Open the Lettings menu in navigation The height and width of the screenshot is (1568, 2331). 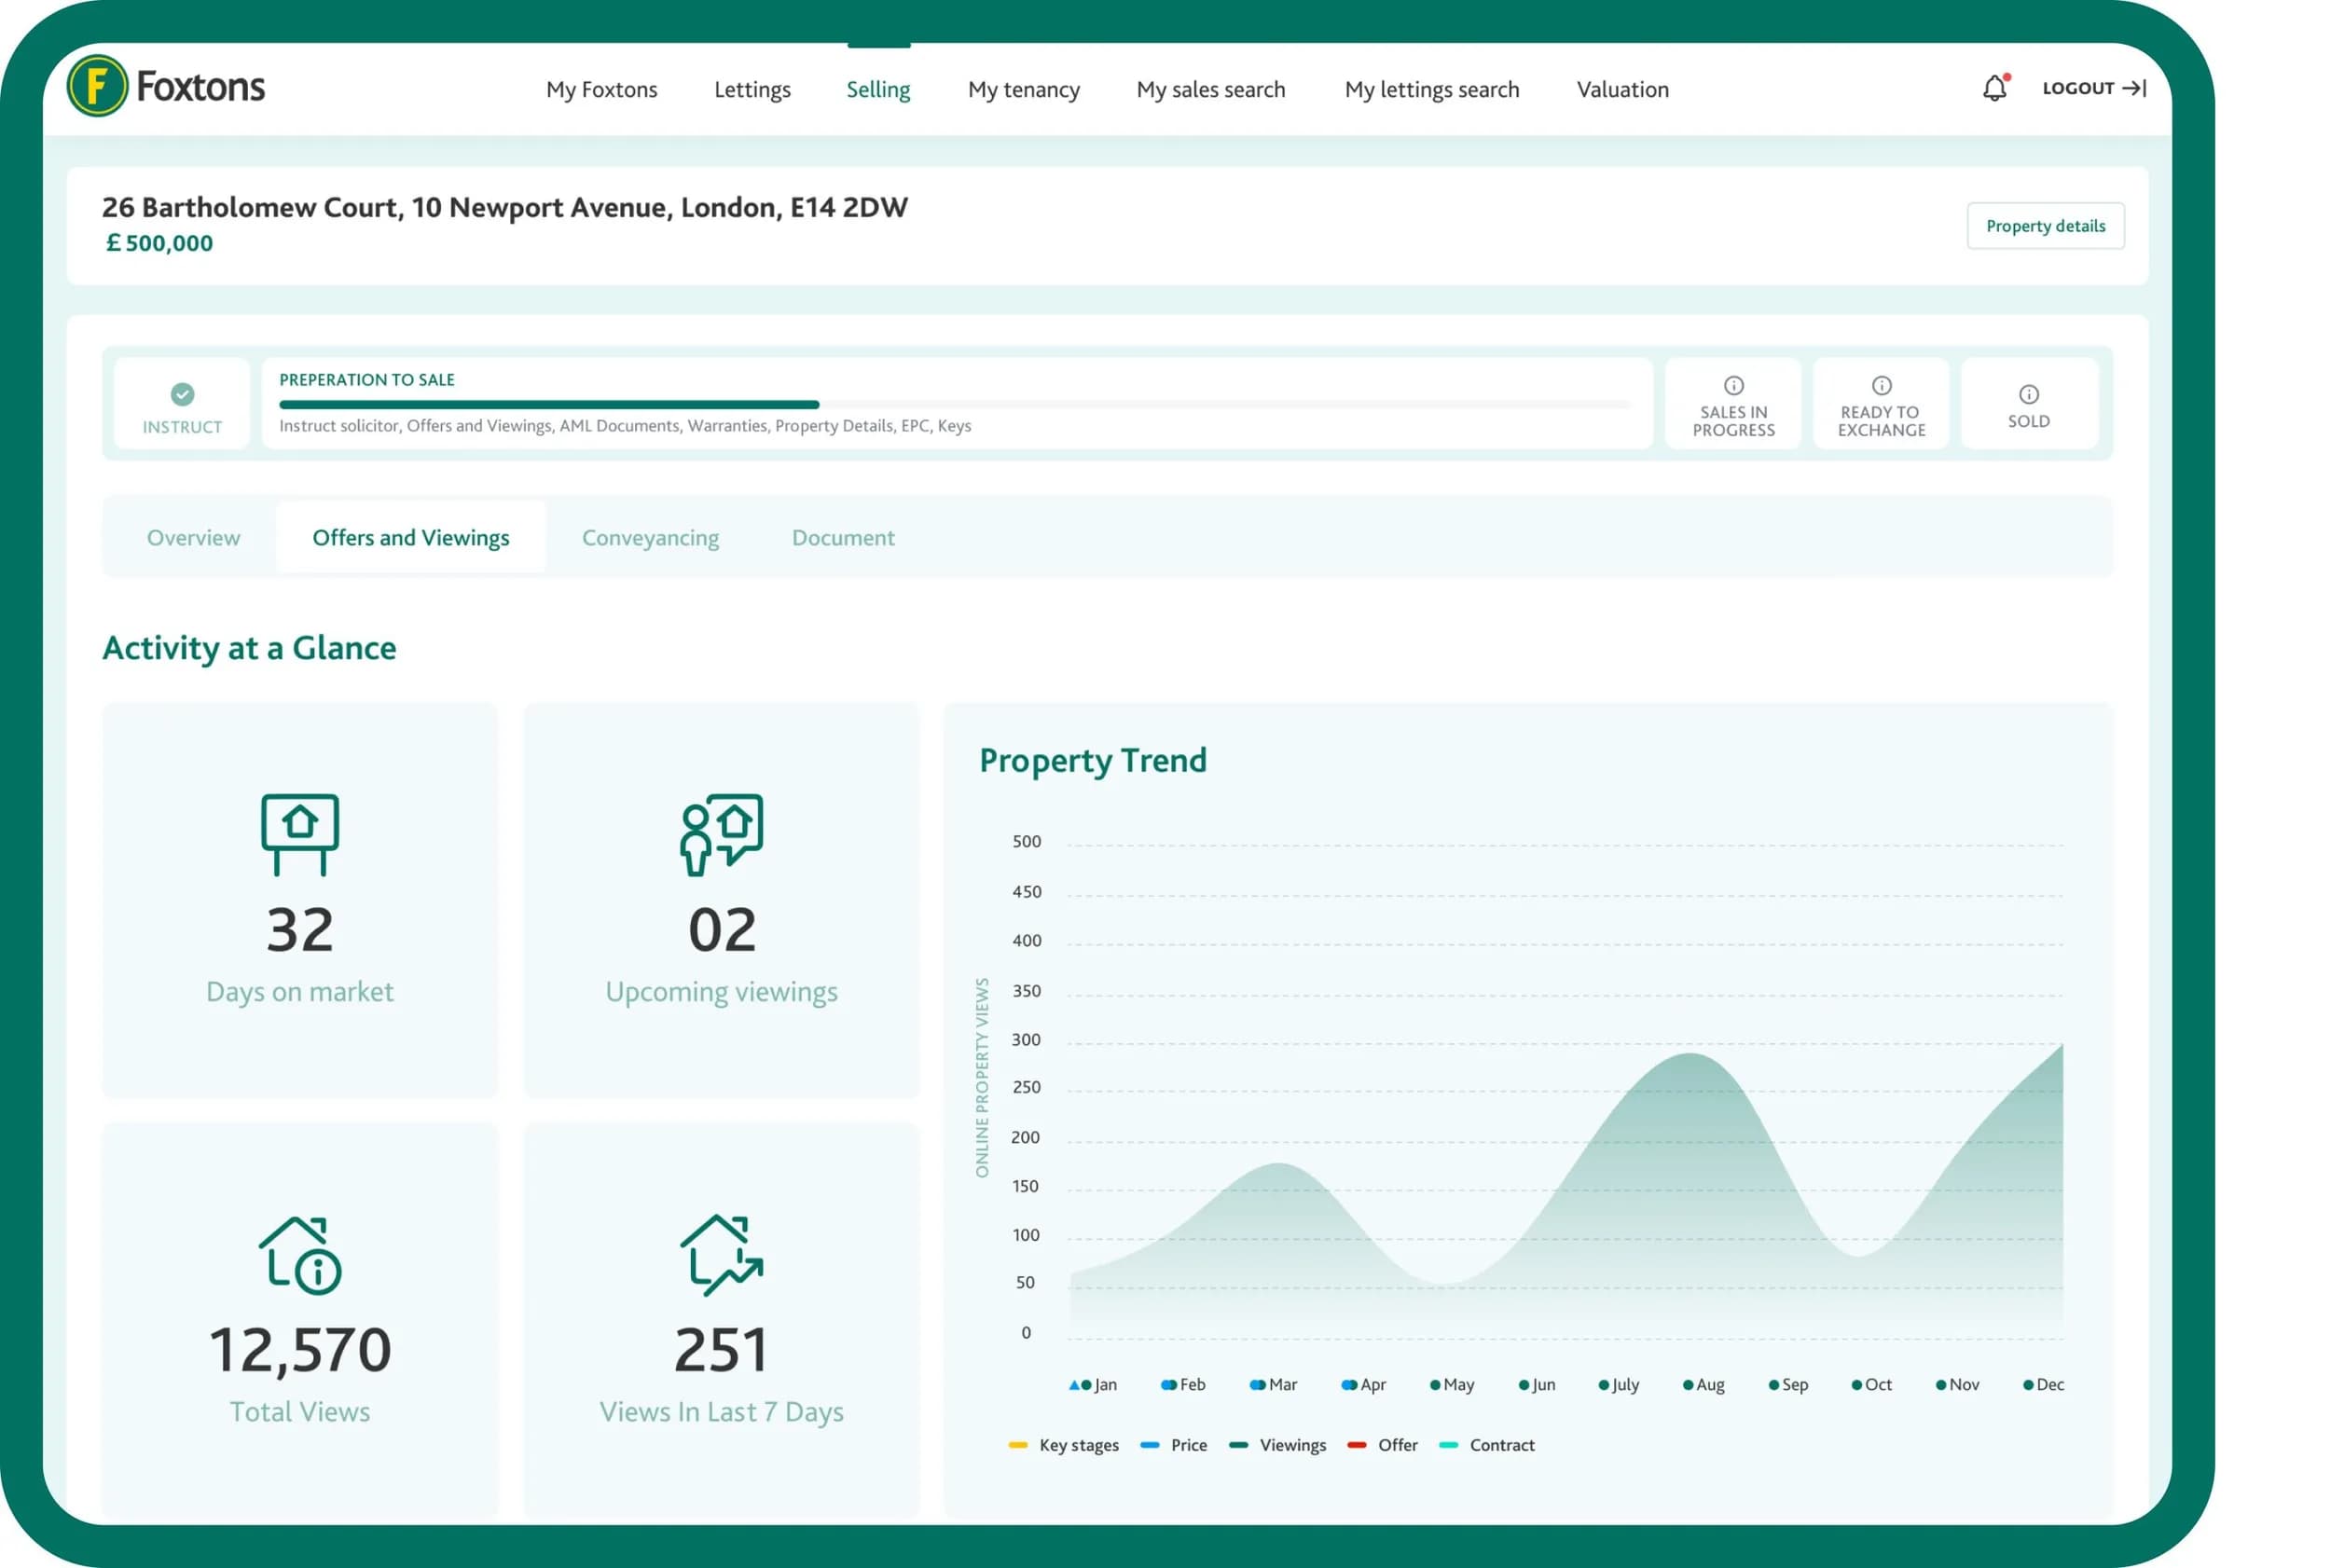click(x=752, y=90)
